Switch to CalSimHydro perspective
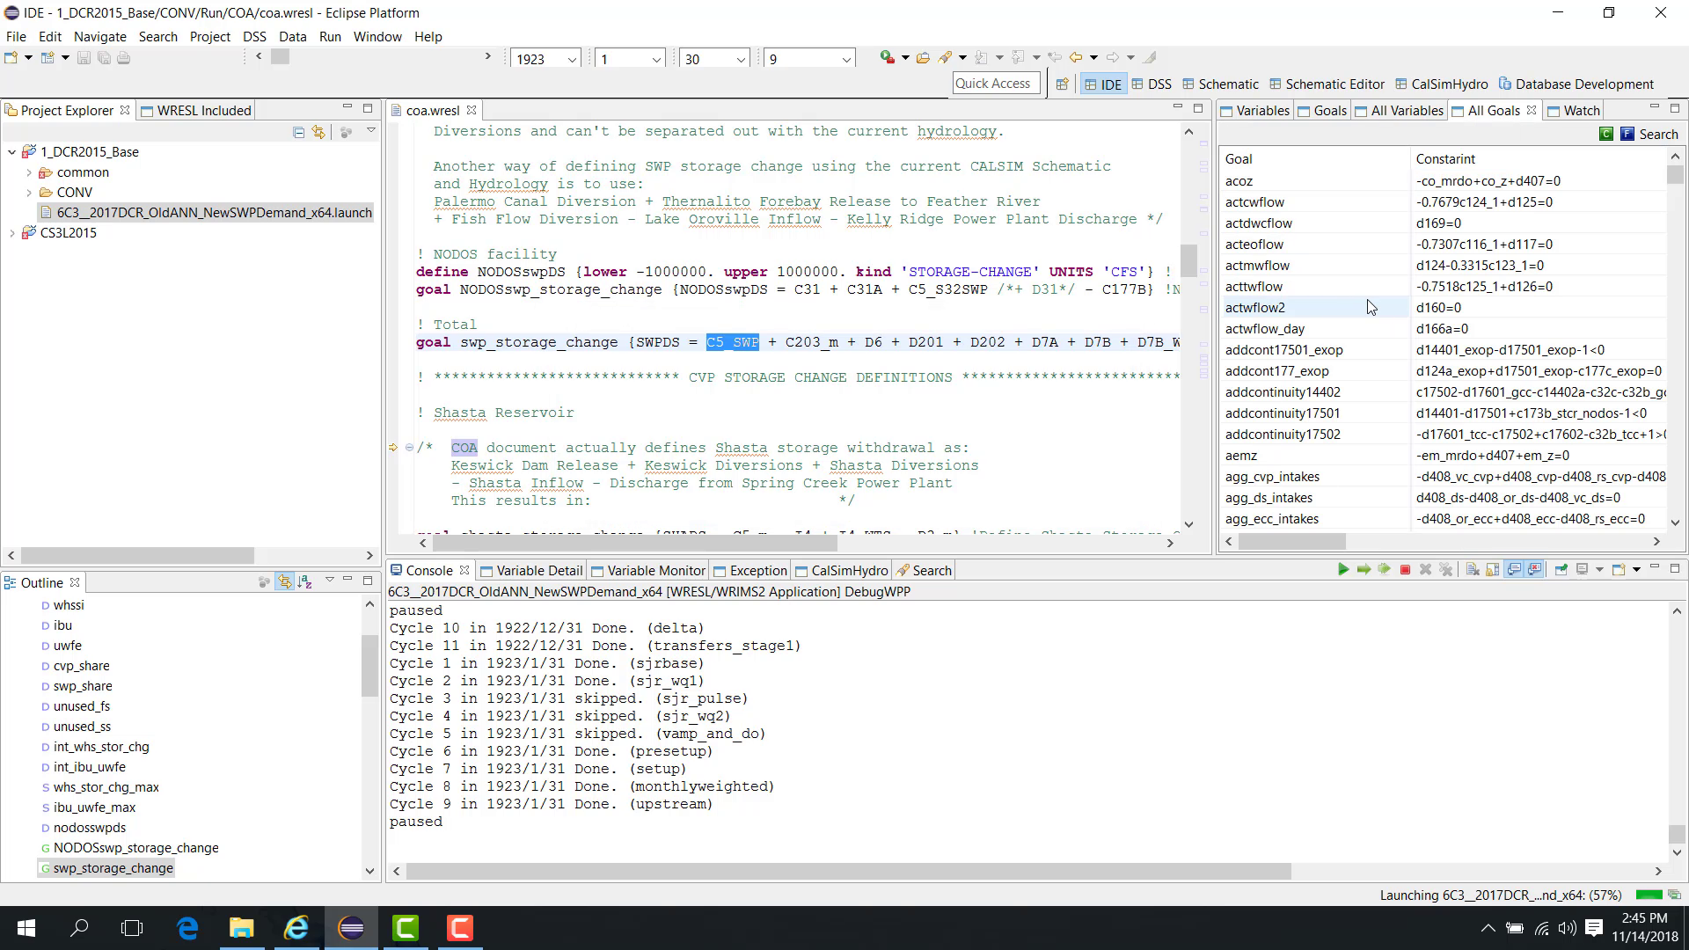Screen dimensions: 1689x950 click(1441, 84)
